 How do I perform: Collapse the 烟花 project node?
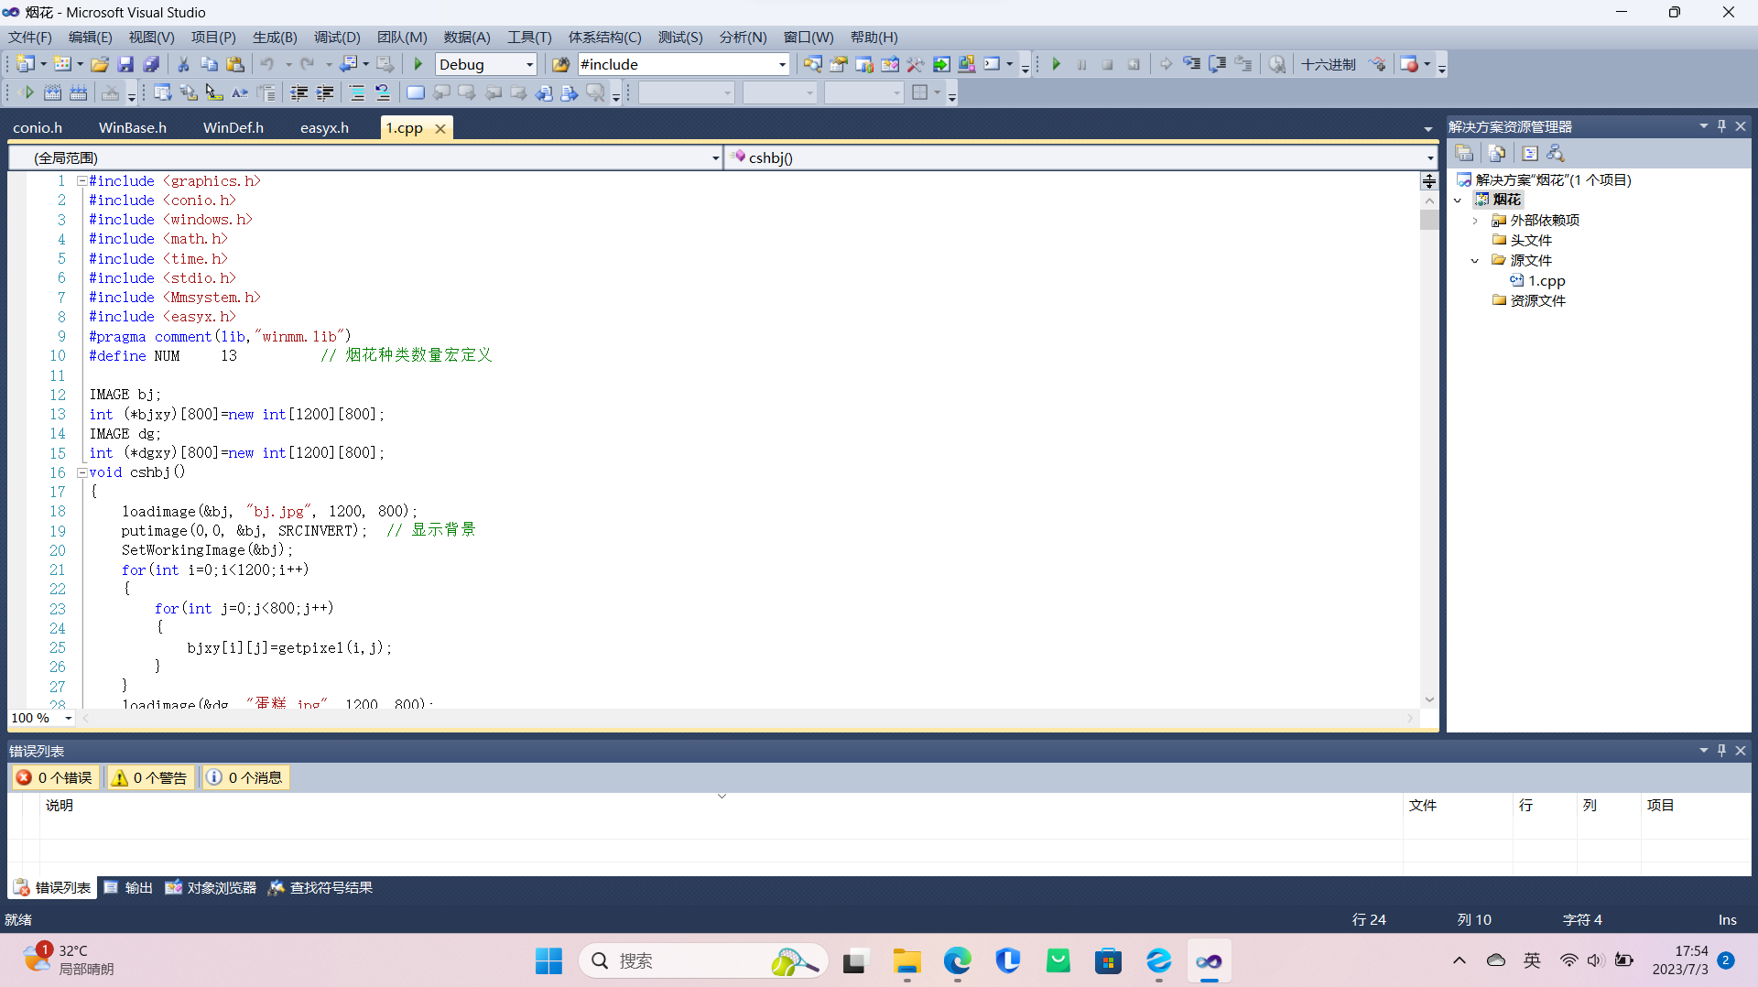coord(1458,201)
